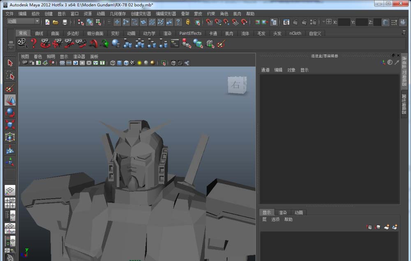Click the 选项 layer menu
Viewport: 411px width, 261px height.
click(x=275, y=219)
